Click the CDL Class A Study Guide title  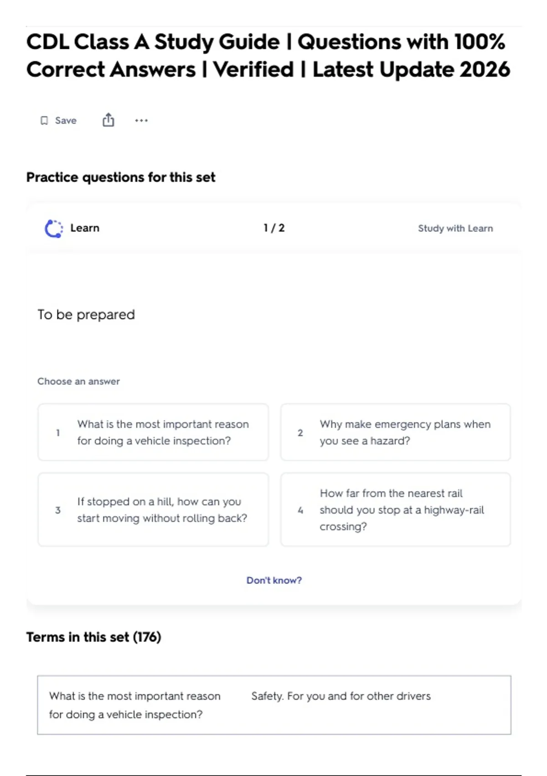268,56
